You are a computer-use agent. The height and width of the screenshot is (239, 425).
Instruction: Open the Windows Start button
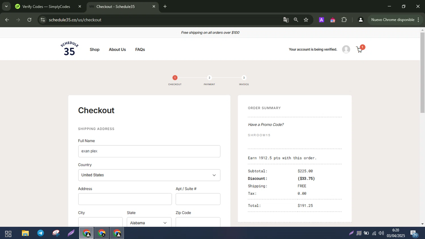[x=8, y=234]
